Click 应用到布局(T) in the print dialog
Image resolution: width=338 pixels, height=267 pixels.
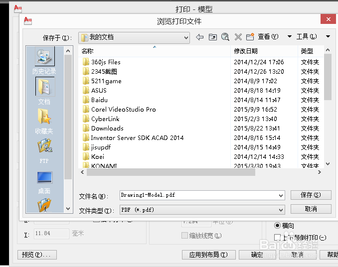pyautogui.click(x=208, y=255)
